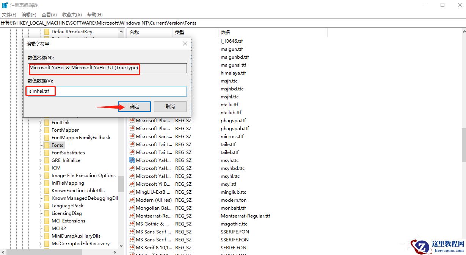
Task: Click the FontSubstitutes folder icon
Action: (47, 152)
